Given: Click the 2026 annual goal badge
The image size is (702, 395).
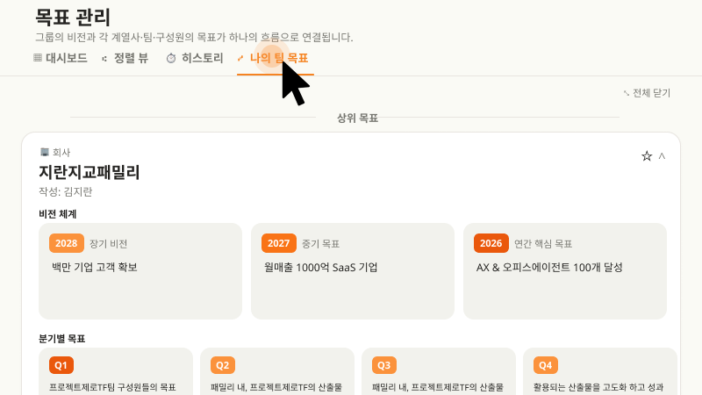Looking at the screenshot, I should tap(491, 243).
